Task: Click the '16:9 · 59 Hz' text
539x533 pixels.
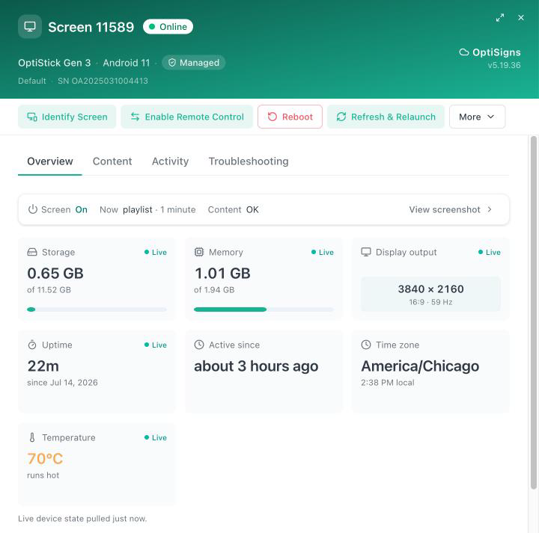Action: tap(430, 302)
